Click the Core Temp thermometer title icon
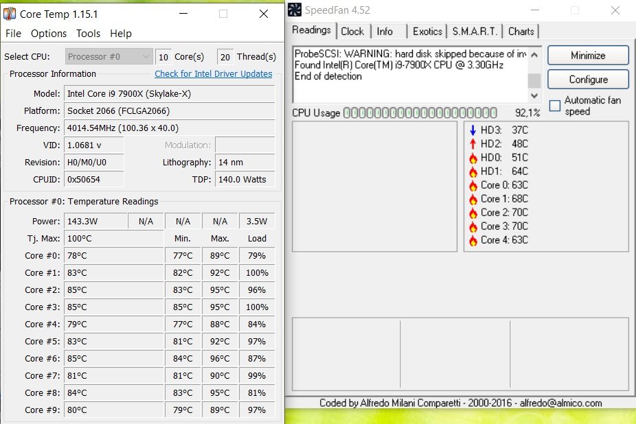 point(10,14)
